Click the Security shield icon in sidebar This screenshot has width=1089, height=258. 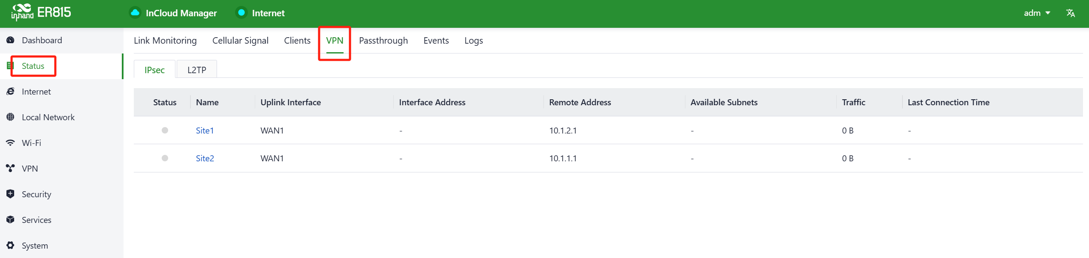[10, 194]
